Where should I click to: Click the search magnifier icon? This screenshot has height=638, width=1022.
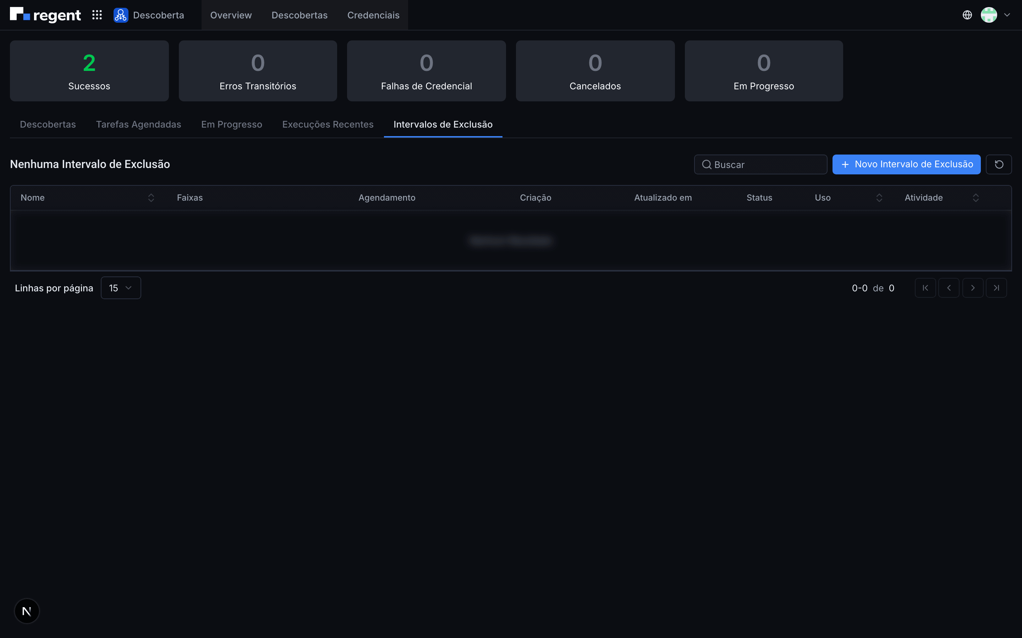tap(707, 164)
